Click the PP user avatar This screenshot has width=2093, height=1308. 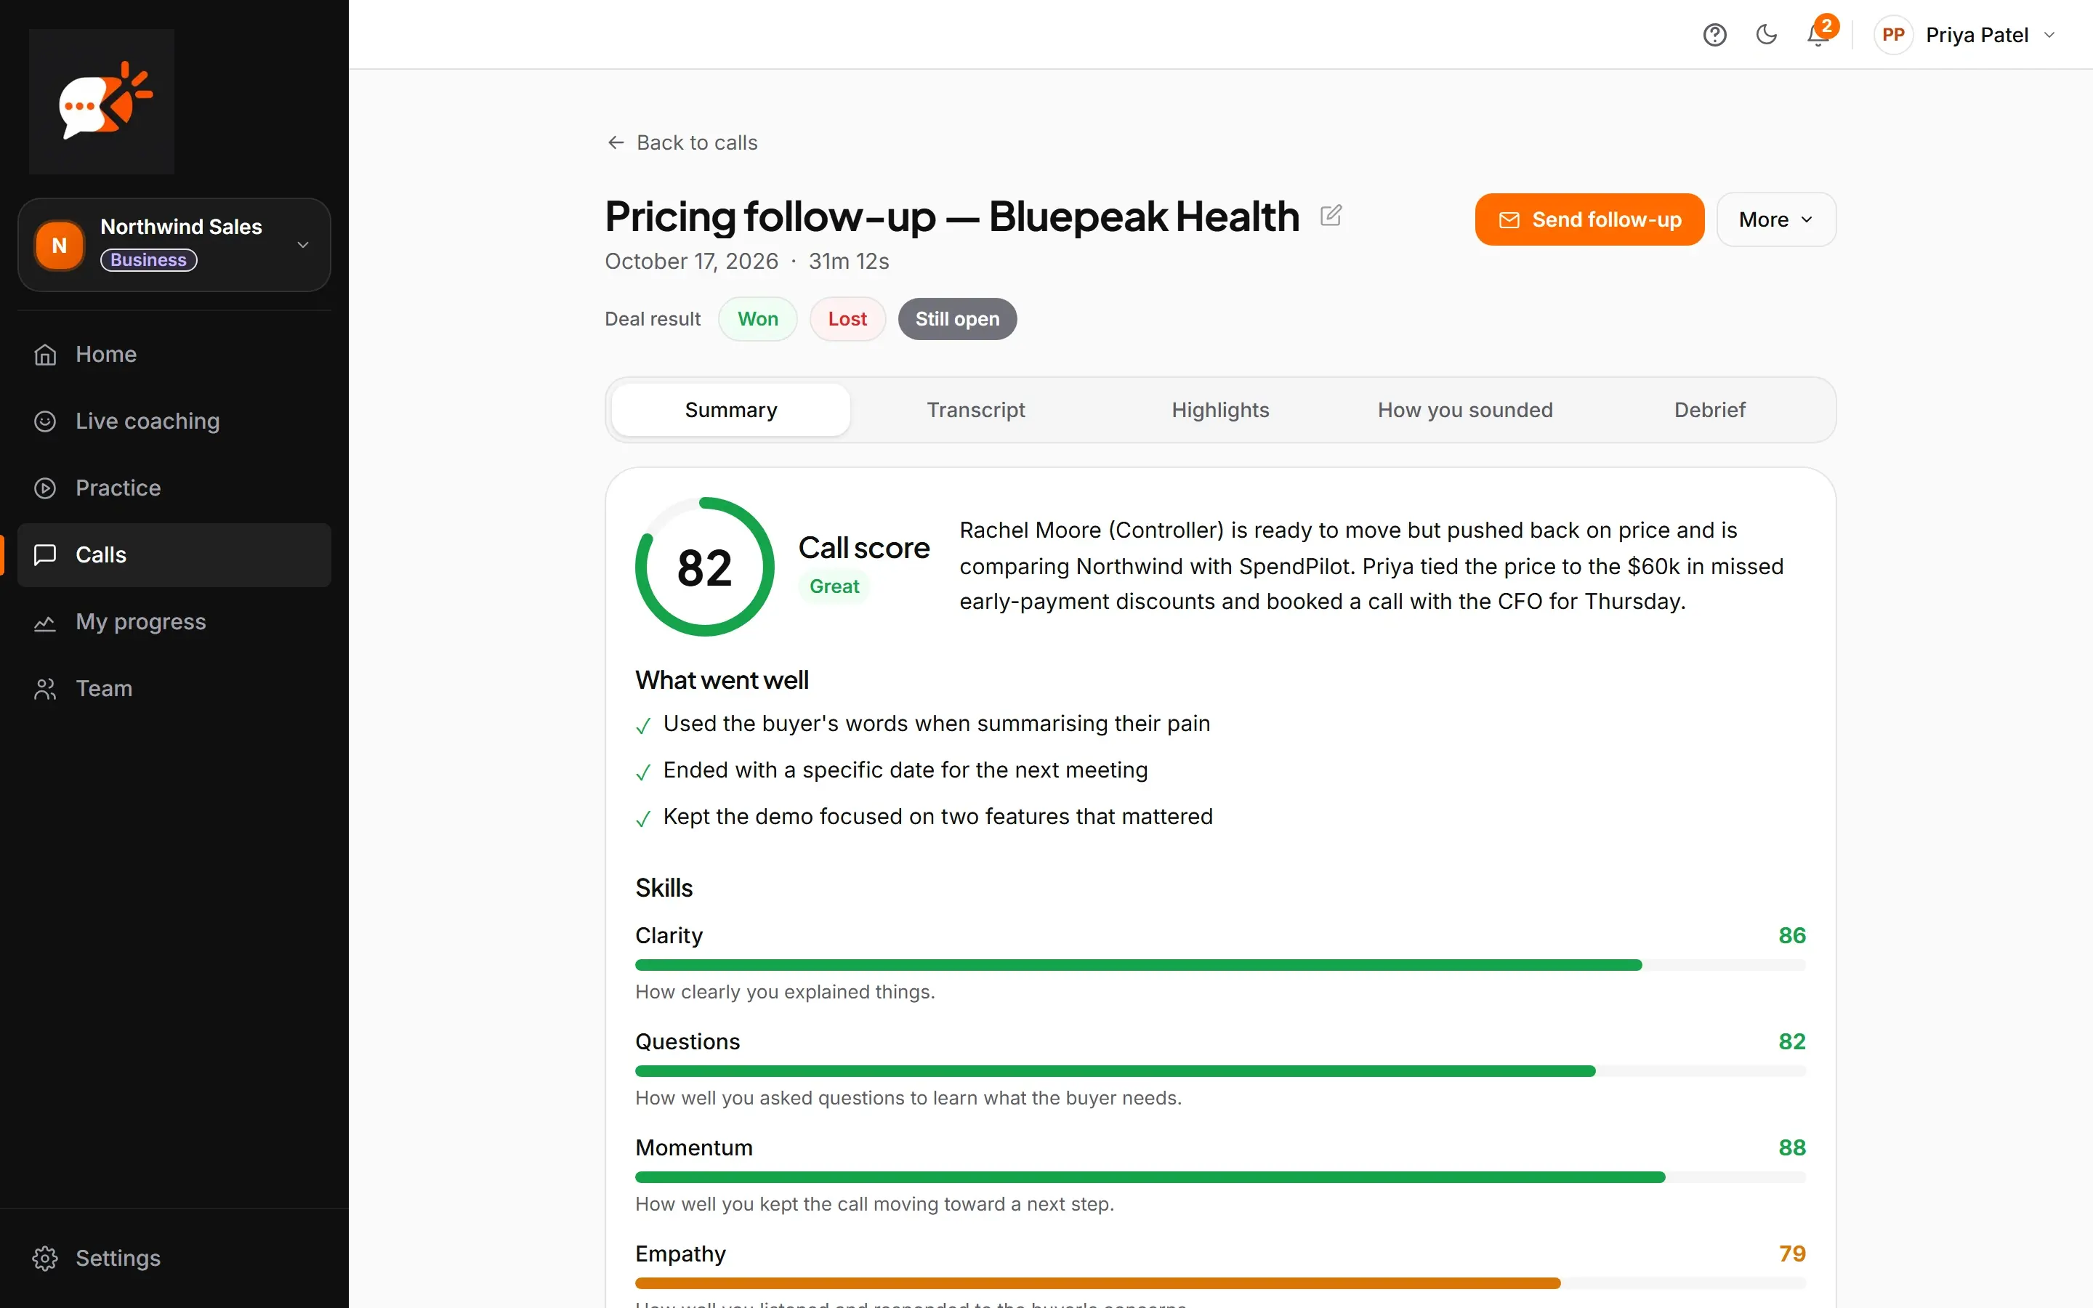click(1893, 35)
